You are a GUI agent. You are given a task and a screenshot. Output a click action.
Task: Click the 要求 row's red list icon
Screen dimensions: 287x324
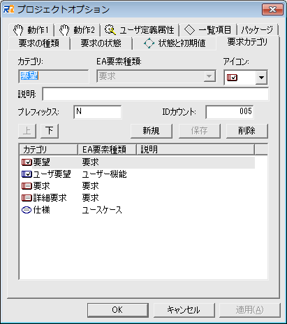tap(27, 186)
